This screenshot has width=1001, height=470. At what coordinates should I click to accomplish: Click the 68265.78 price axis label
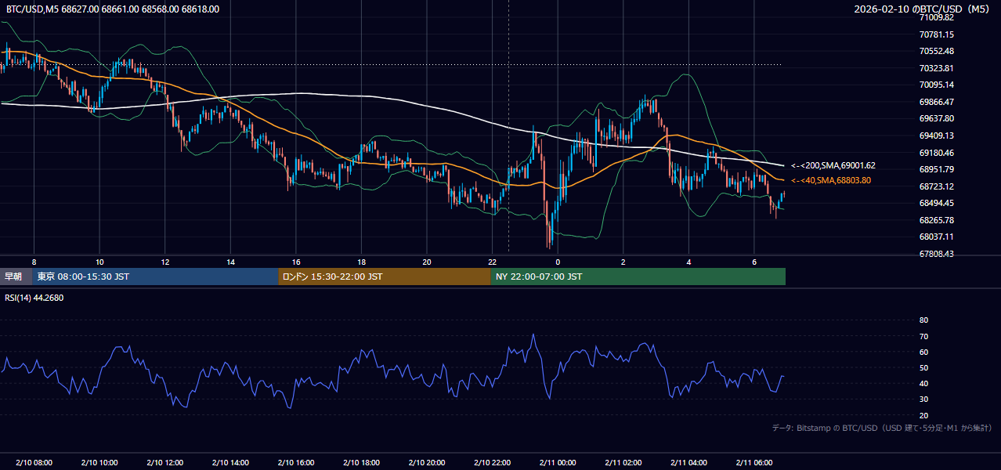point(937,220)
